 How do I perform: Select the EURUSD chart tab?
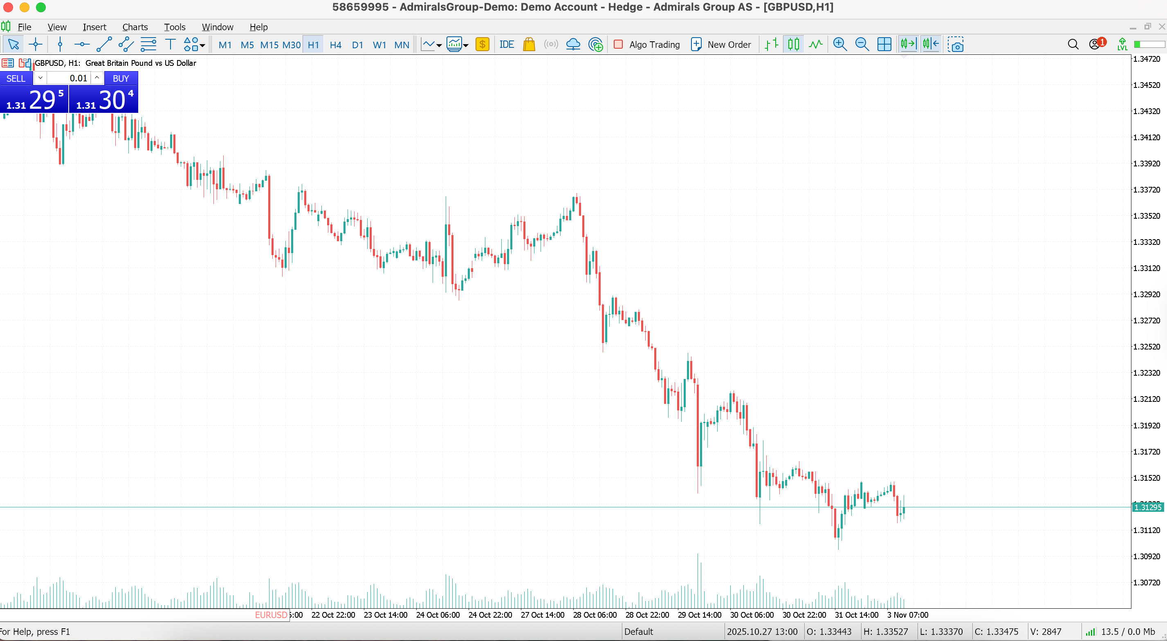coord(271,615)
